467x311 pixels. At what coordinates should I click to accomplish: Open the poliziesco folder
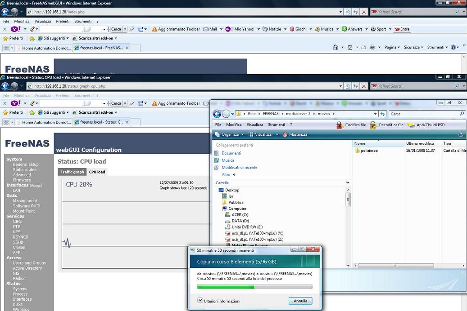[366, 151]
